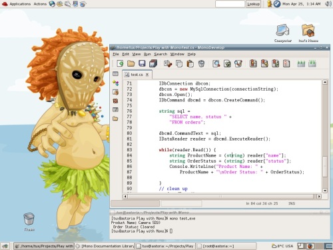Open the top side panel icon above class view
Screen dimensions: 333x250
(115, 73)
